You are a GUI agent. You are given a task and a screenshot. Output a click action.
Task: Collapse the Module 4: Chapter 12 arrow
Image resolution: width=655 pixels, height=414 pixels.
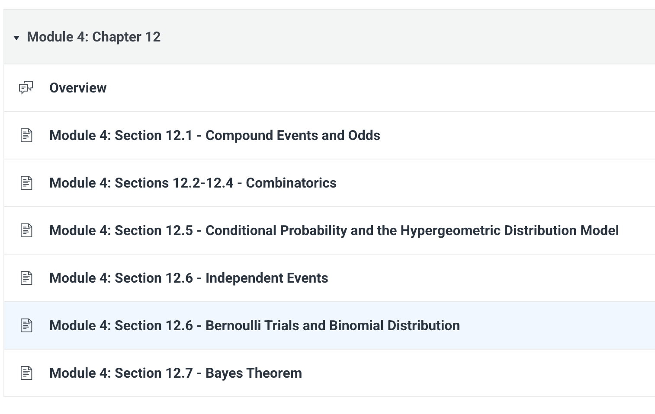coord(16,38)
